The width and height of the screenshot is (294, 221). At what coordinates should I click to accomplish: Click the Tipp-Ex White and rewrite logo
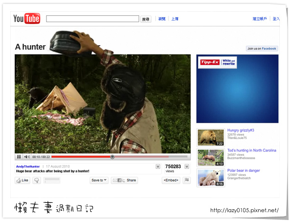218,62
